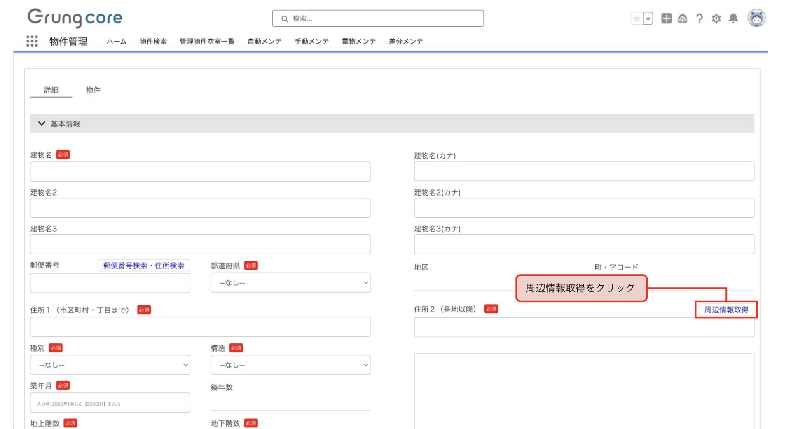Focus the 建物名 input field
This screenshot has height=429, width=791.
click(x=200, y=172)
